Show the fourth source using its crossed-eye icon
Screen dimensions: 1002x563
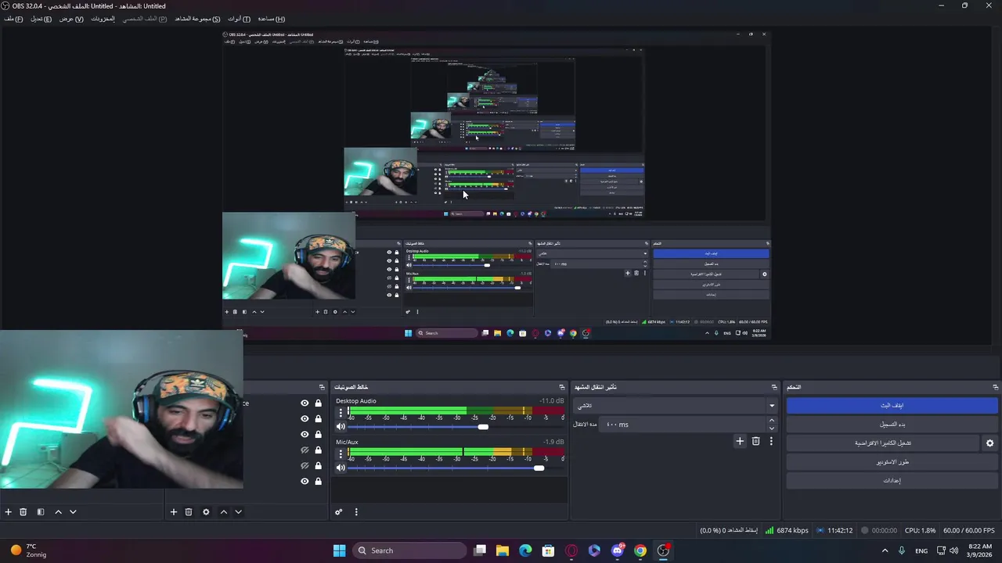(305, 450)
